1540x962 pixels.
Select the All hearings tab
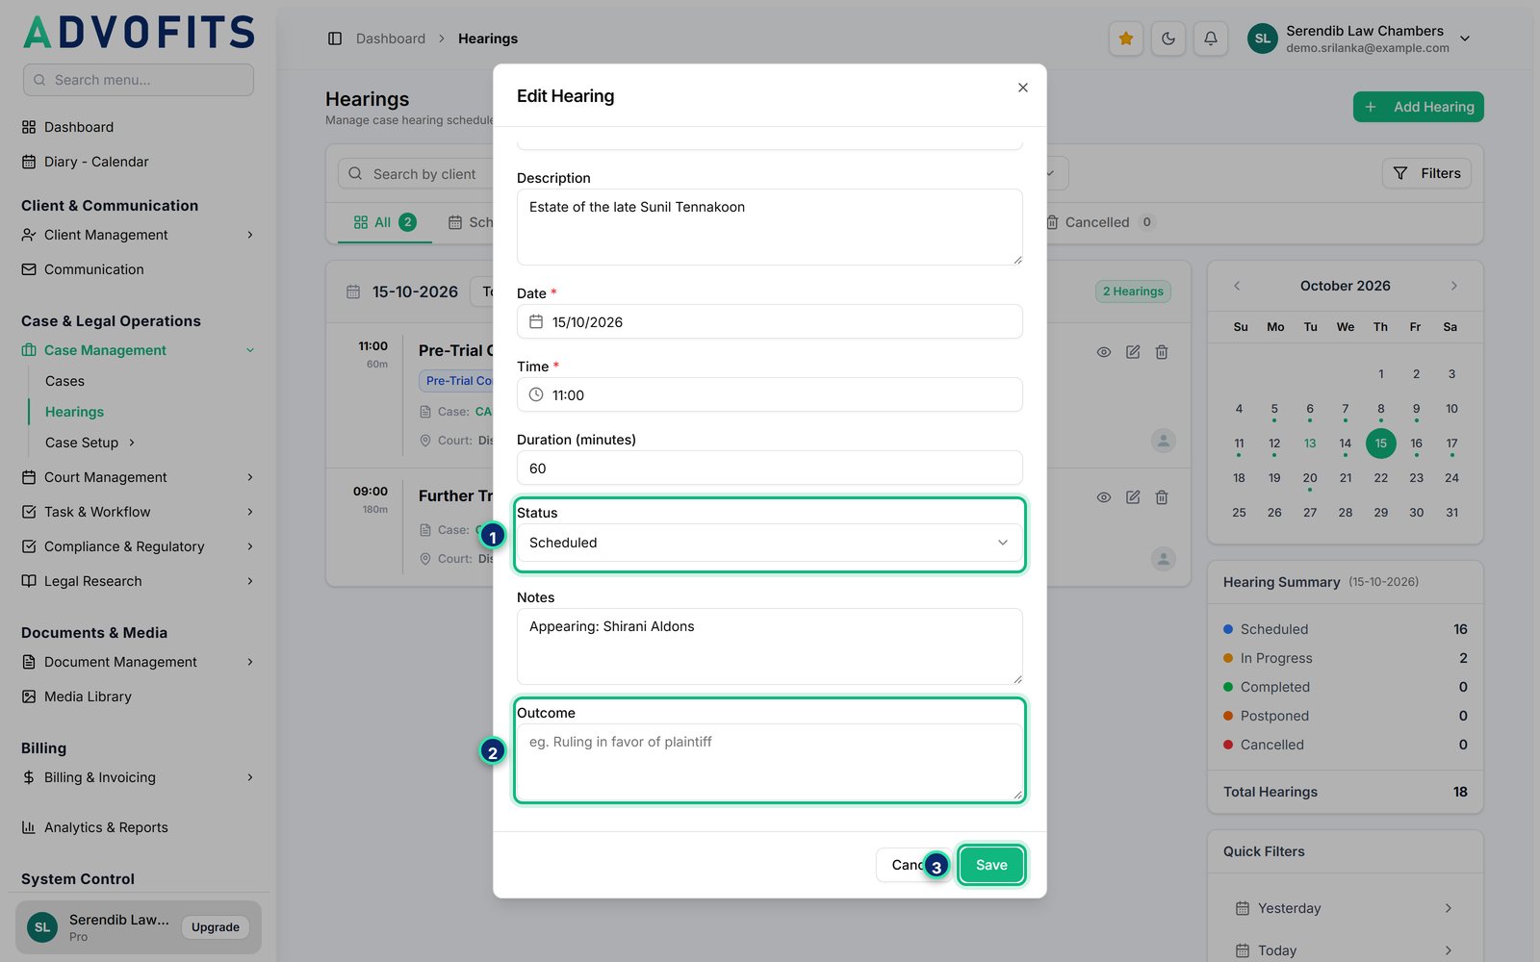[384, 222]
